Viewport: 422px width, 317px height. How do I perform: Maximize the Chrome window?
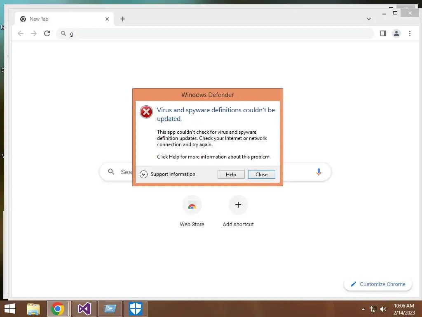click(395, 13)
